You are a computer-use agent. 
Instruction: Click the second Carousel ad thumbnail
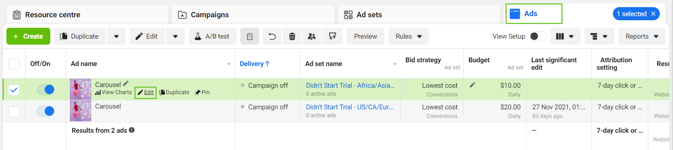click(x=80, y=111)
